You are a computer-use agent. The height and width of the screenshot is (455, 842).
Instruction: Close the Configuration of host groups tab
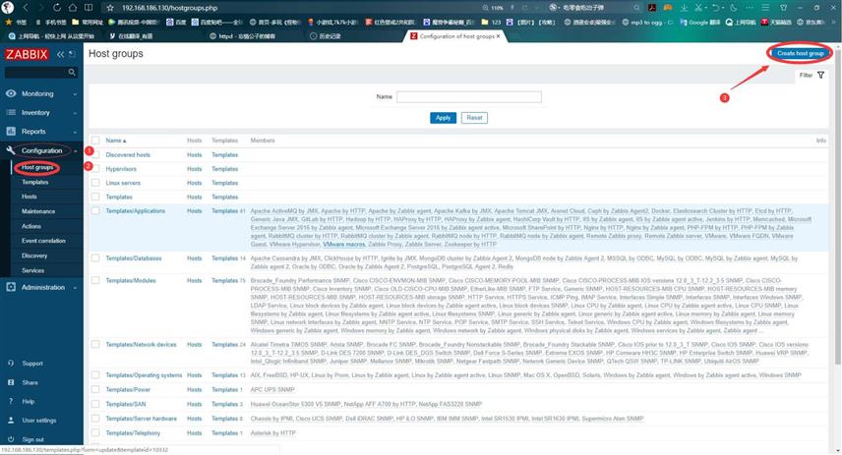[499, 36]
